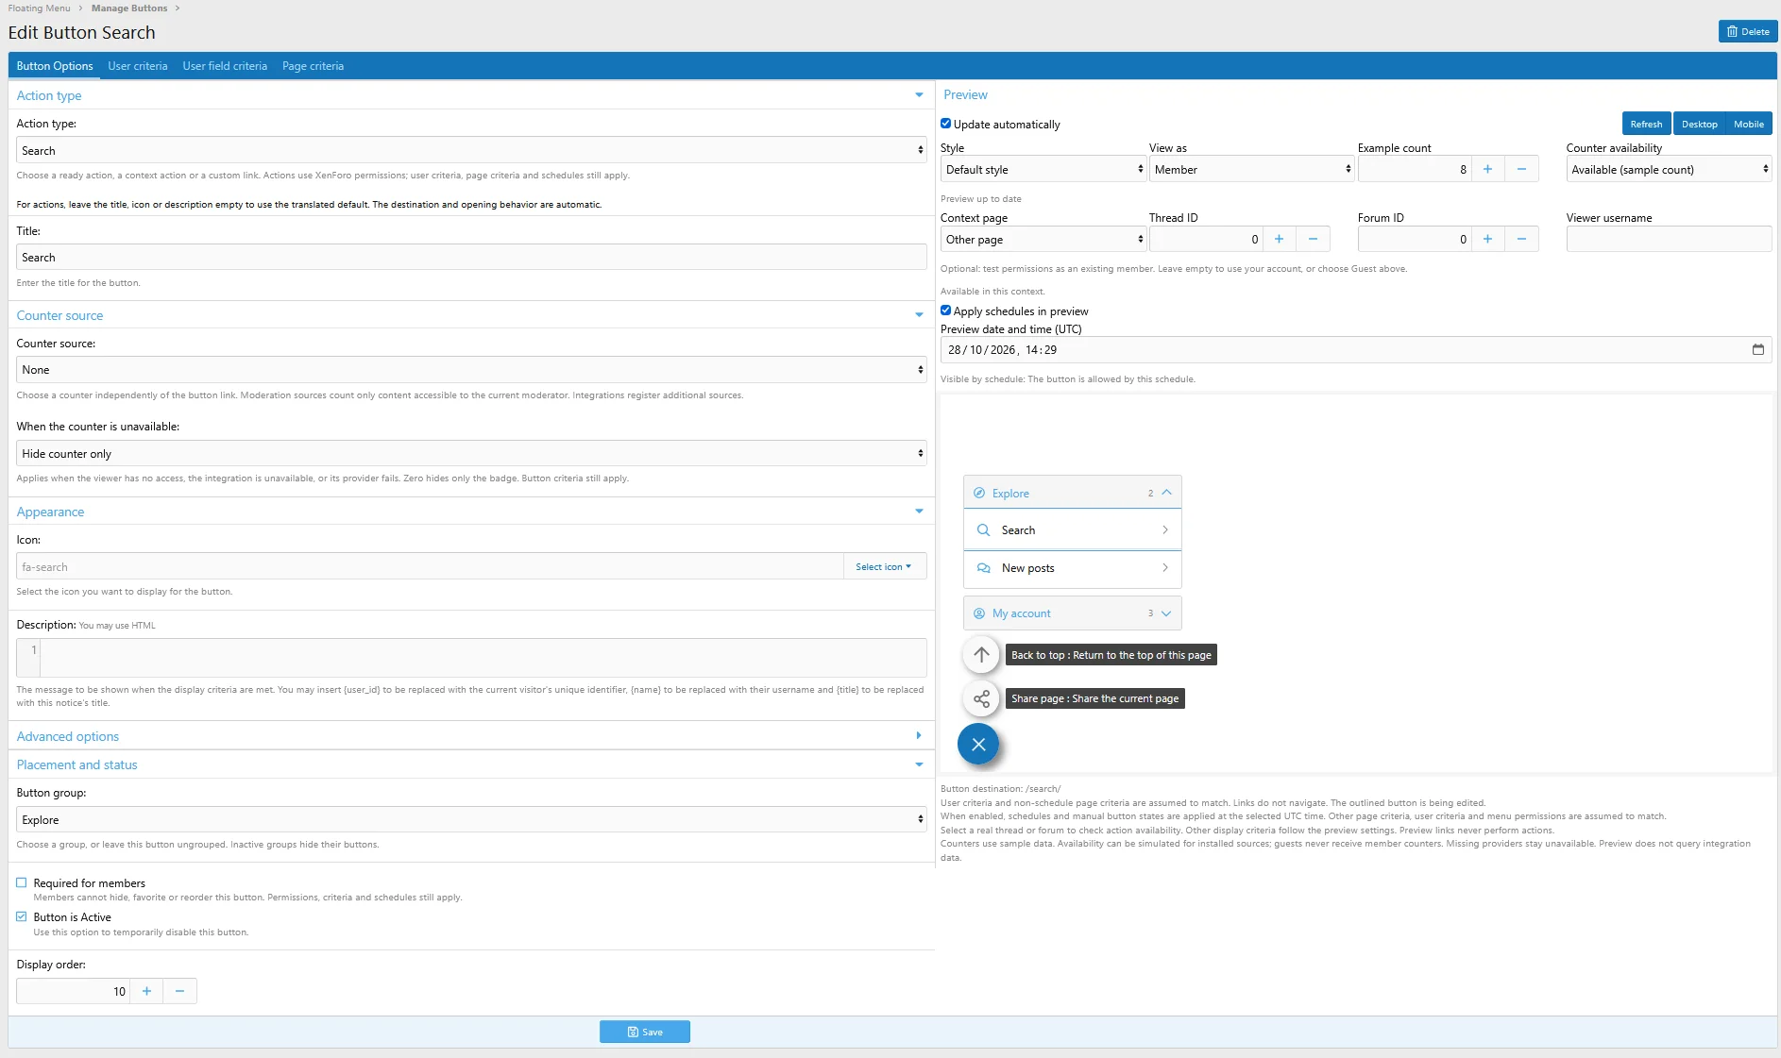Viewport: 1781px width, 1058px height.
Task: Click the Search magnifier icon in preview
Action: tap(983, 530)
